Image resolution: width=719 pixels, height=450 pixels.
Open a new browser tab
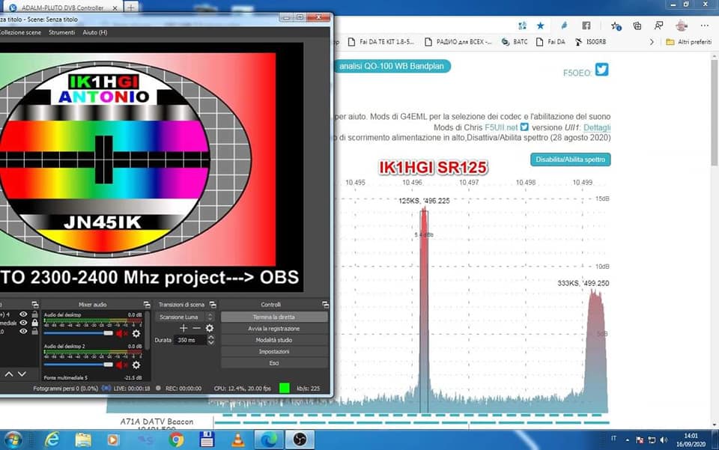click(130, 7)
